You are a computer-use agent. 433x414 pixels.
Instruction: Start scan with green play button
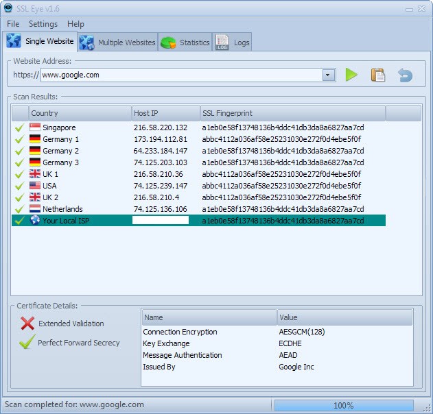click(351, 75)
